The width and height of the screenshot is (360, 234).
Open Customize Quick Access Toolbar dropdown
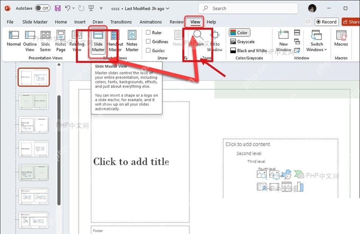(101, 8)
